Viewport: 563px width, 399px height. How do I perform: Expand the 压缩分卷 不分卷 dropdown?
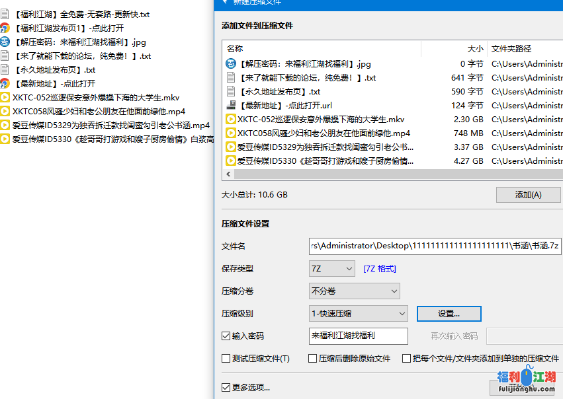coord(355,291)
